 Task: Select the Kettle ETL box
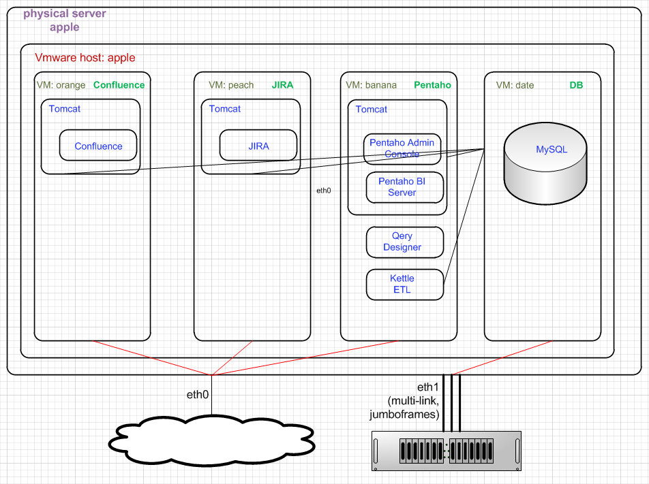(x=404, y=285)
